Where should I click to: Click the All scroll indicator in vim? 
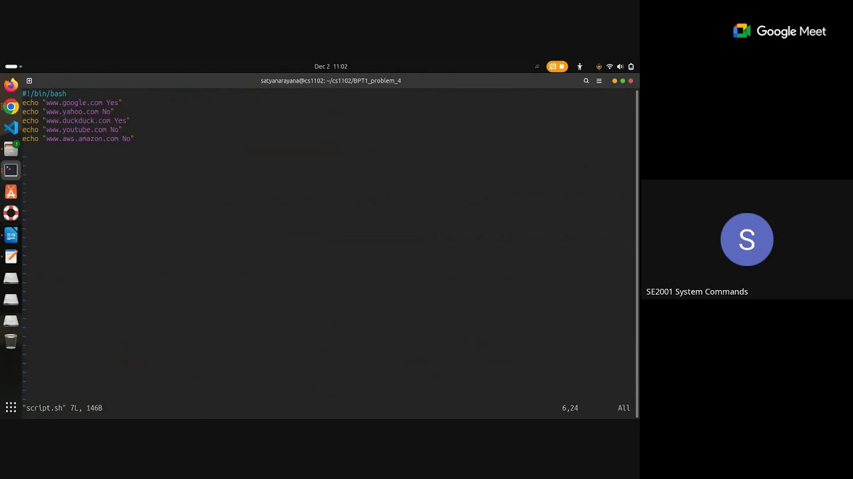point(624,408)
